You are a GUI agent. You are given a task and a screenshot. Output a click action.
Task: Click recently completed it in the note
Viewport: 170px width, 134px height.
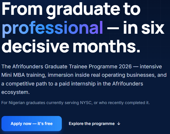[x=129, y=103]
